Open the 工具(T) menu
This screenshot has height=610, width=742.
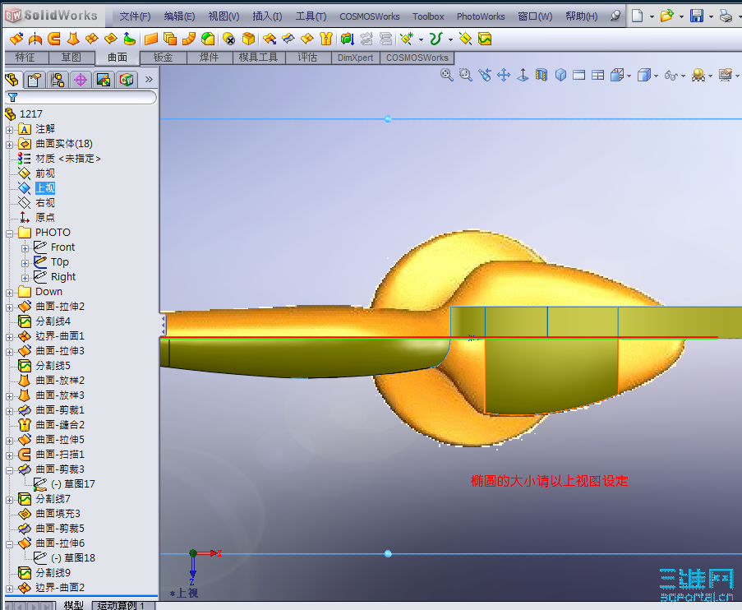click(x=311, y=16)
